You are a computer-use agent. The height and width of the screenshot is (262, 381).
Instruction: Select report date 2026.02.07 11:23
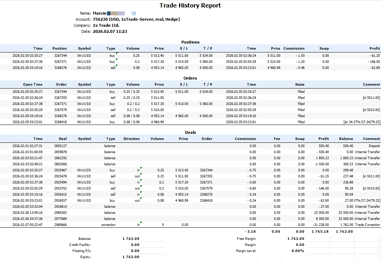[x=110, y=31]
